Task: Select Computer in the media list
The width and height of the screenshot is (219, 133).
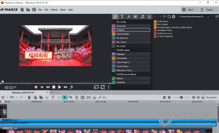Action: coord(131,26)
